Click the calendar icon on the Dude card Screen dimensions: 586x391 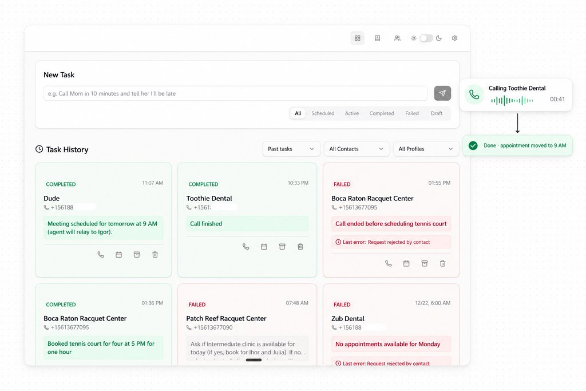coord(119,255)
